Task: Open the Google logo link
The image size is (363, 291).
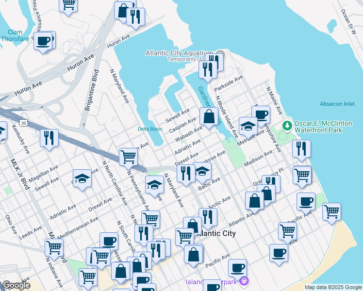Action: [x=16, y=285]
